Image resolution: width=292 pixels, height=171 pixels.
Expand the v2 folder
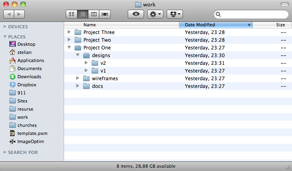86,63
